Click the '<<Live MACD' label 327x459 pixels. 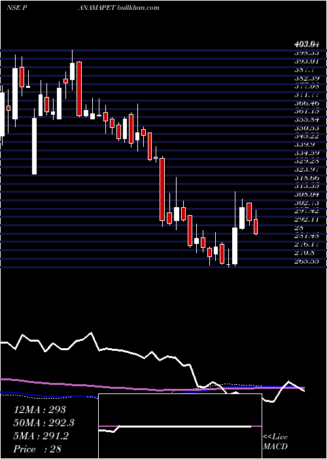point(275,441)
